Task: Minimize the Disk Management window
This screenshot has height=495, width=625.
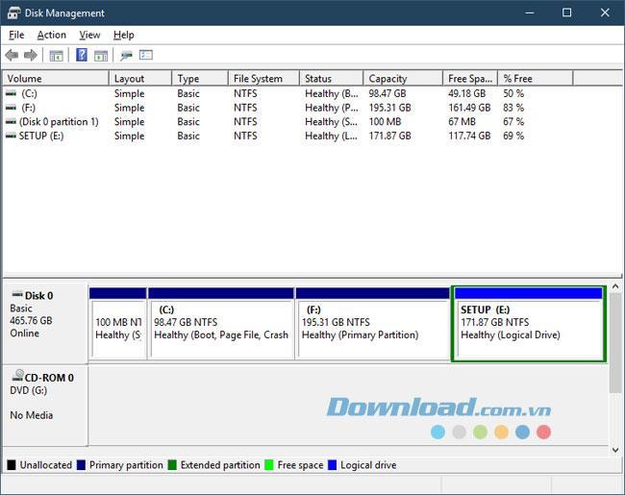Action: [530, 12]
